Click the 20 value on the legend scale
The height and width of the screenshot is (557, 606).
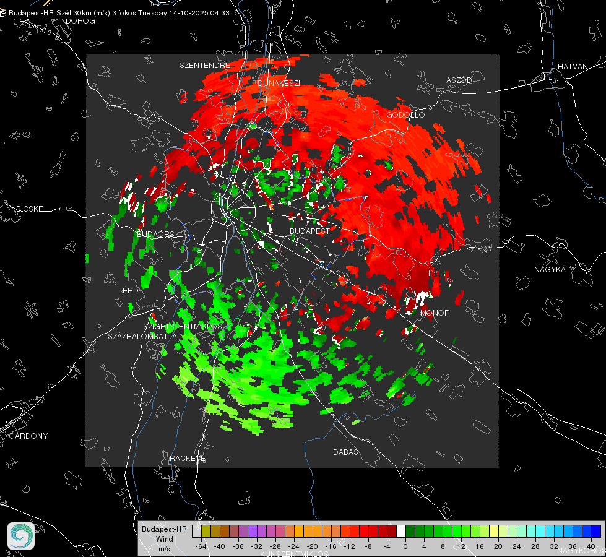tap(498, 546)
